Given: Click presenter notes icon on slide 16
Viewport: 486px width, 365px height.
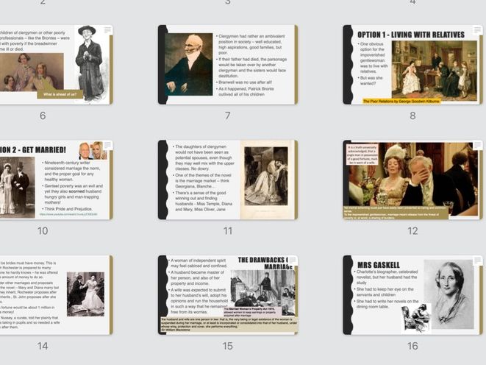Looking at the screenshot, I should [477, 261].
